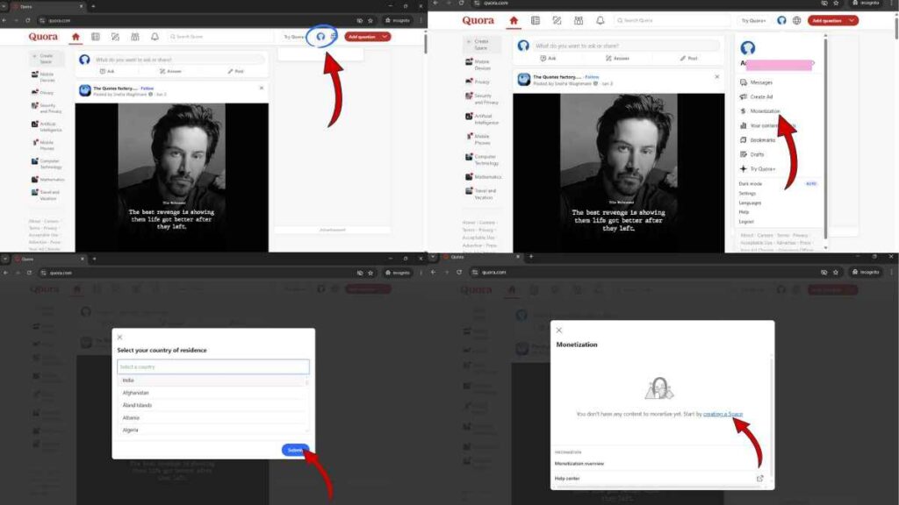Click the pencil write icon in navigation
This screenshot has height=505, width=899.
click(556, 20)
